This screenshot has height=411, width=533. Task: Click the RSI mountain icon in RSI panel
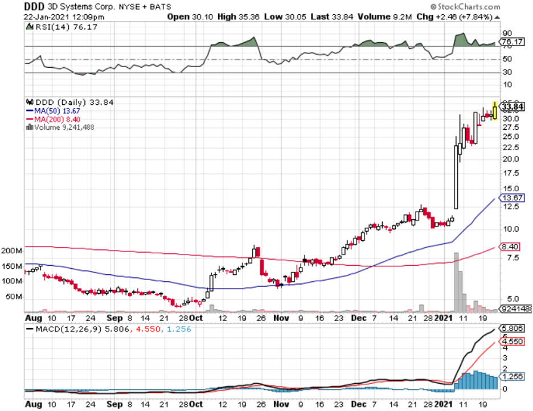point(30,27)
